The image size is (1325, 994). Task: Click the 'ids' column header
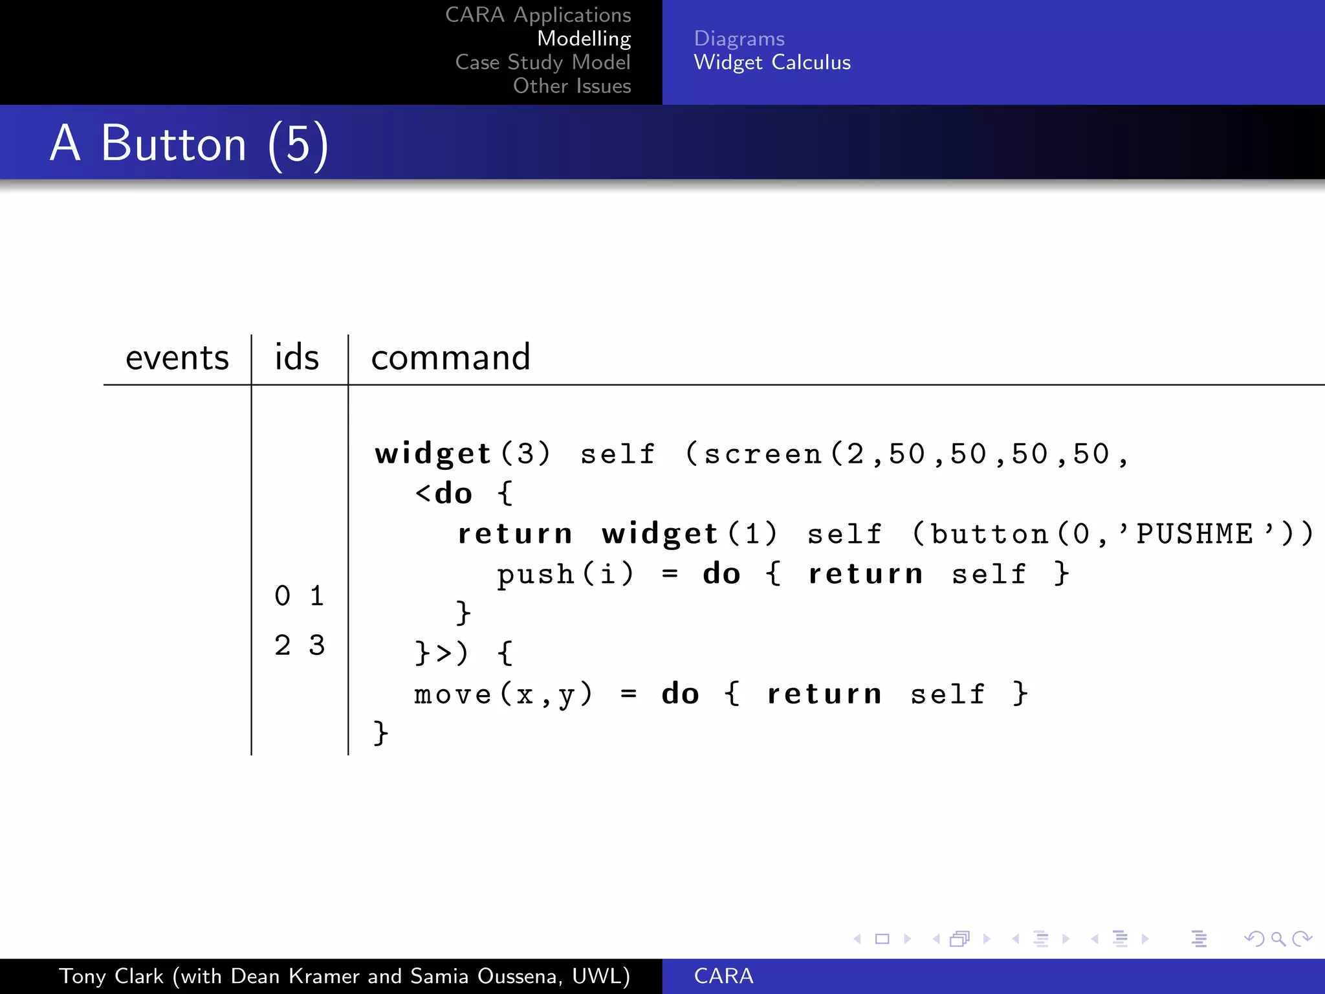pos(297,357)
